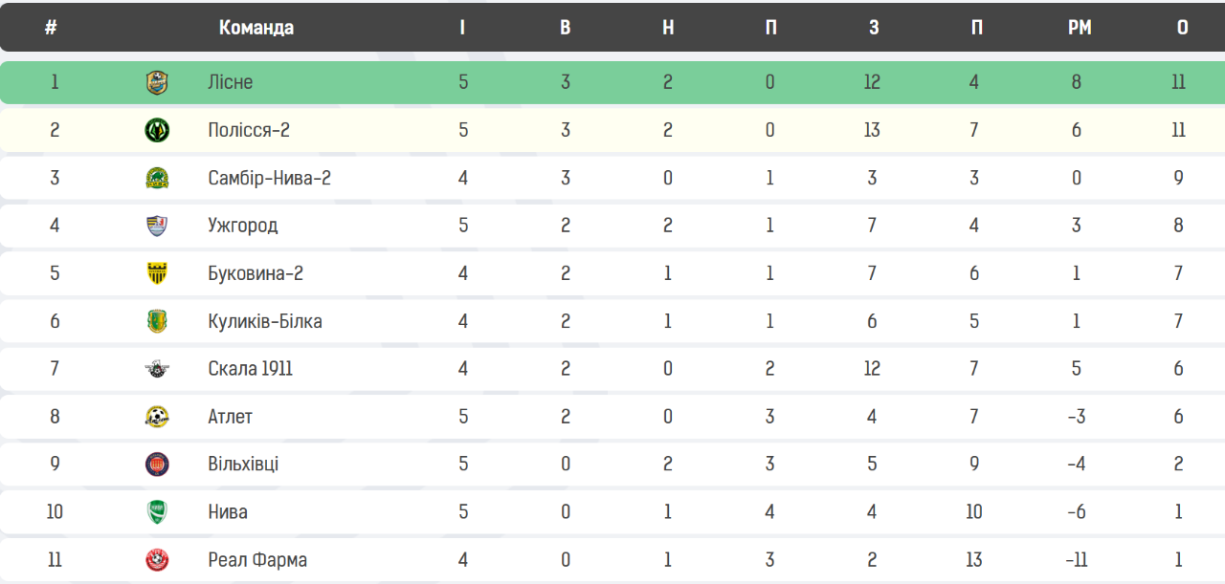Click the Вільхівці club crest
The height and width of the screenshot is (584, 1225).
(157, 465)
